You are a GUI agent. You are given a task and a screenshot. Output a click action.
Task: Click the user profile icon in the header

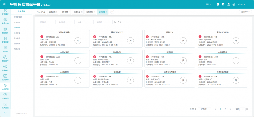click(x=229, y=4)
